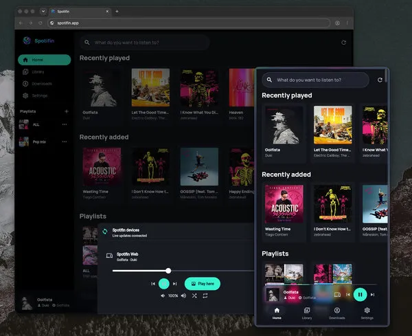
Task: Click the Duki artist link in sidebar footer
Action: point(44,305)
